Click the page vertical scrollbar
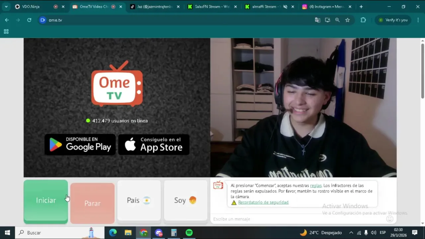The image size is (425, 239). pos(423,70)
